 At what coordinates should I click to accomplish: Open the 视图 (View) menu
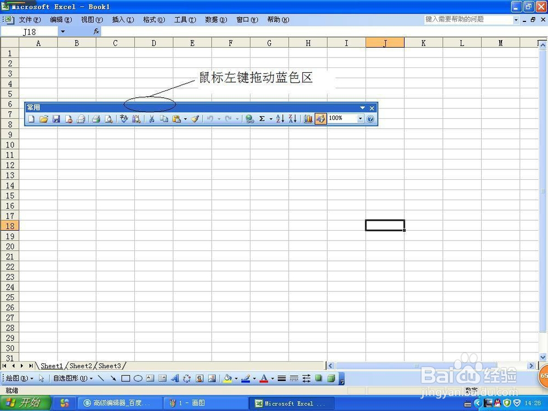(x=92, y=20)
